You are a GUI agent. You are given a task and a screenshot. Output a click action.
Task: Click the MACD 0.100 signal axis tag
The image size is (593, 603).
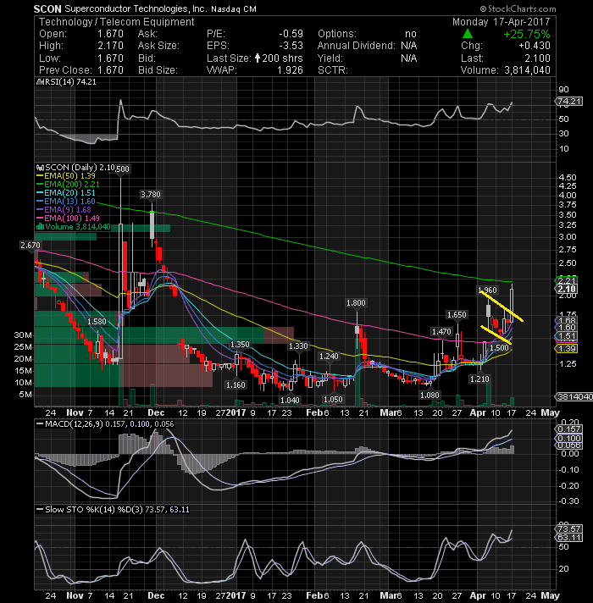pos(568,438)
